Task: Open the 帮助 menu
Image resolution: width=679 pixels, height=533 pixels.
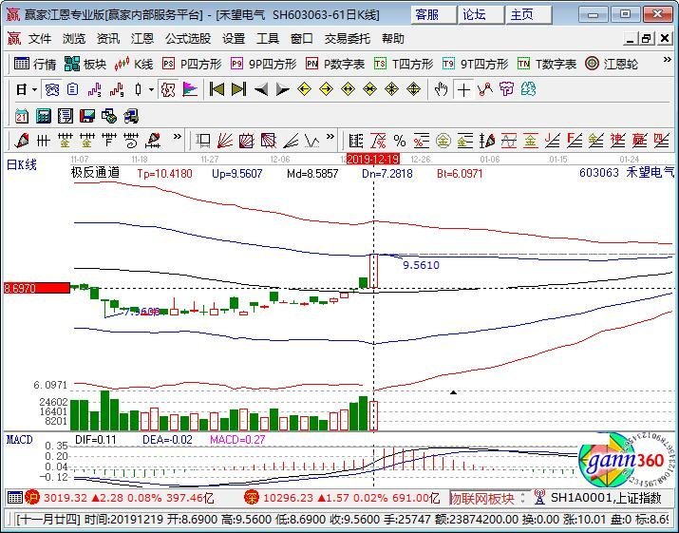Action: coord(393,39)
